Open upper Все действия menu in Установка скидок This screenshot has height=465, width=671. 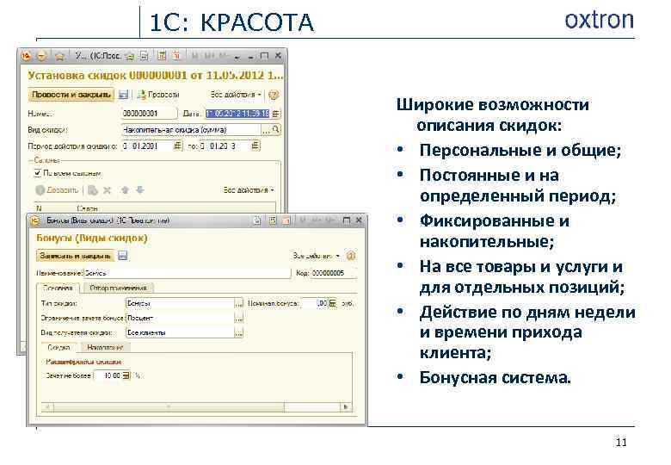(236, 95)
